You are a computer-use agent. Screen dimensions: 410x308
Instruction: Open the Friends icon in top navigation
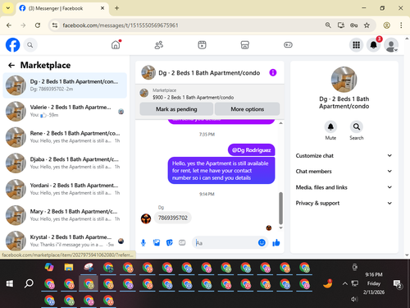point(159,44)
